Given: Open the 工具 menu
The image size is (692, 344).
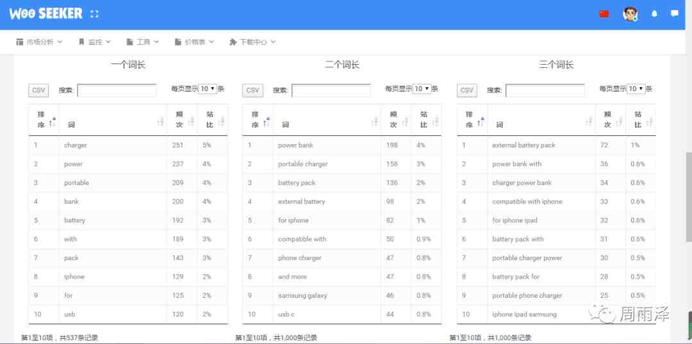Looking at the screenshot, I should pyautogui.click(x=142, y=42).
